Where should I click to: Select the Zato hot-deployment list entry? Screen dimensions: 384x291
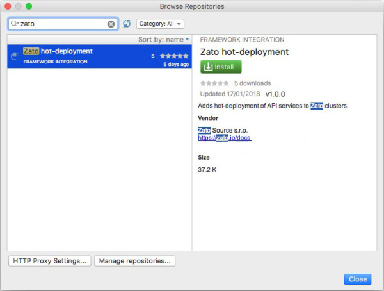pos(99,56)
